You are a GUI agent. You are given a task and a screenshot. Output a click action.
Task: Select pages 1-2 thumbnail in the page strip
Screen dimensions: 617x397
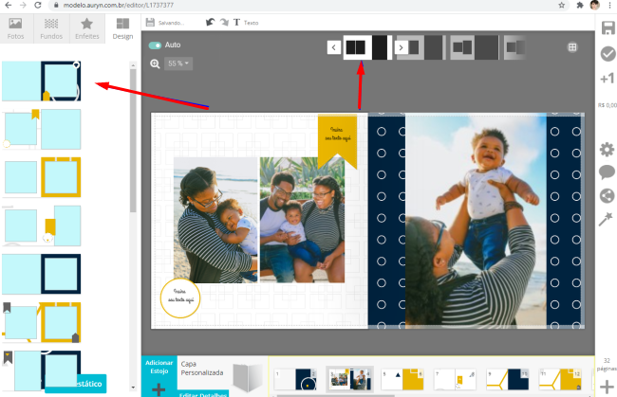(x=296, y=379)
